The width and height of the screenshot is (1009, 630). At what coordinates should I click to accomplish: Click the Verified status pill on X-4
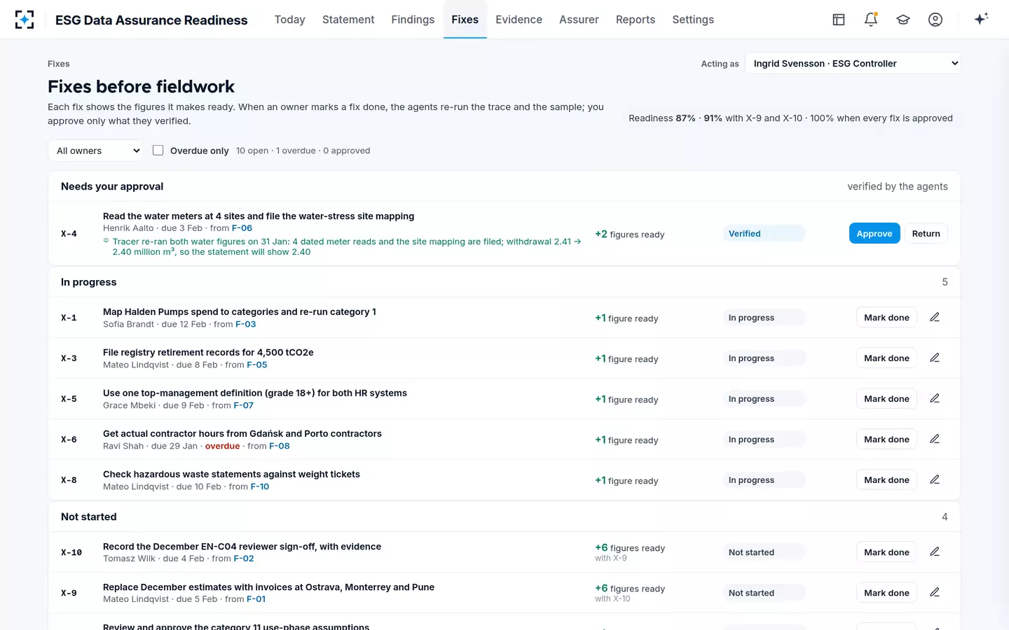click(x=764, y=233)
